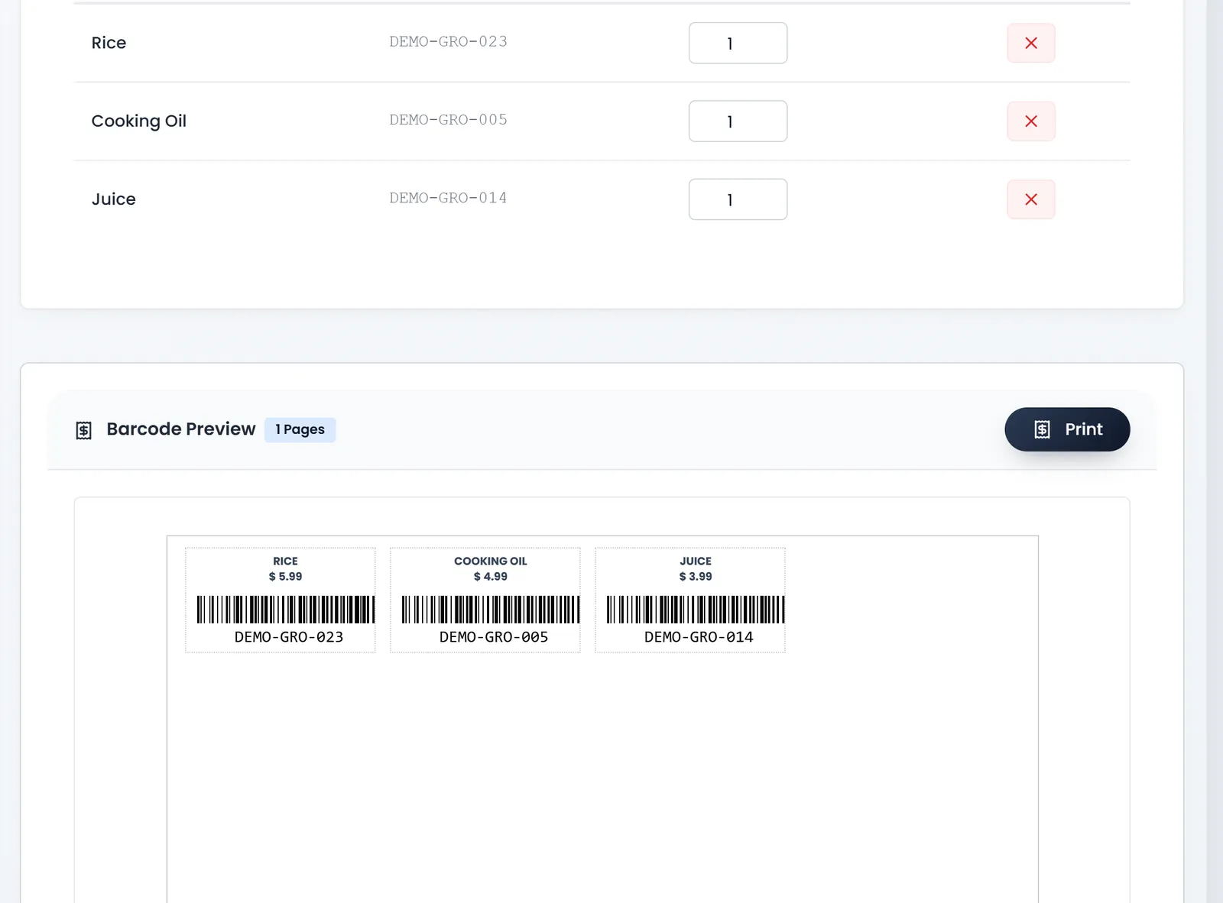The width and height of the screenshot is (1223, 903).
Task: Focus the Rice quantity input field
Action: 738,43
